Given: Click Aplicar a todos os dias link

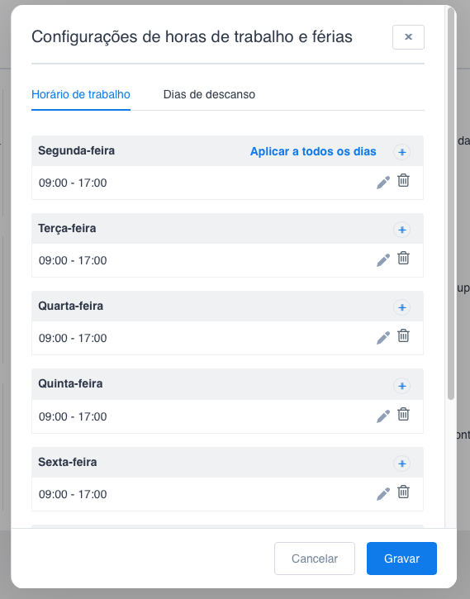Looking at the screenshot, I should (313, 152).
